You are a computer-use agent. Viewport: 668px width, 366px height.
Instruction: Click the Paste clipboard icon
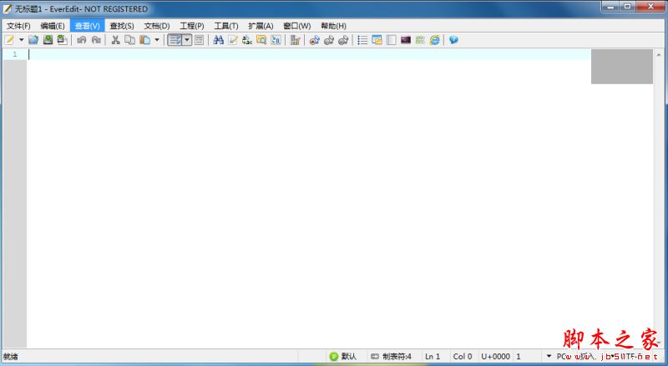[144, 40]
